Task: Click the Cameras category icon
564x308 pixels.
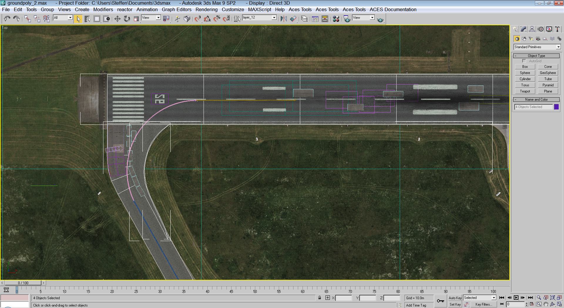Action: pyautogui.click(x=538, y=39)
